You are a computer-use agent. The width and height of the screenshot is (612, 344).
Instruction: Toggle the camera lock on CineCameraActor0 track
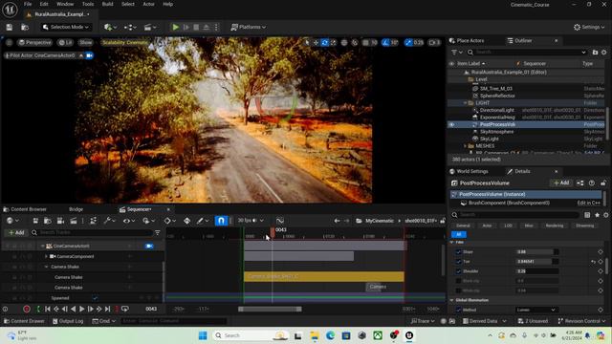pyautogui.click(x=149, y=247)
